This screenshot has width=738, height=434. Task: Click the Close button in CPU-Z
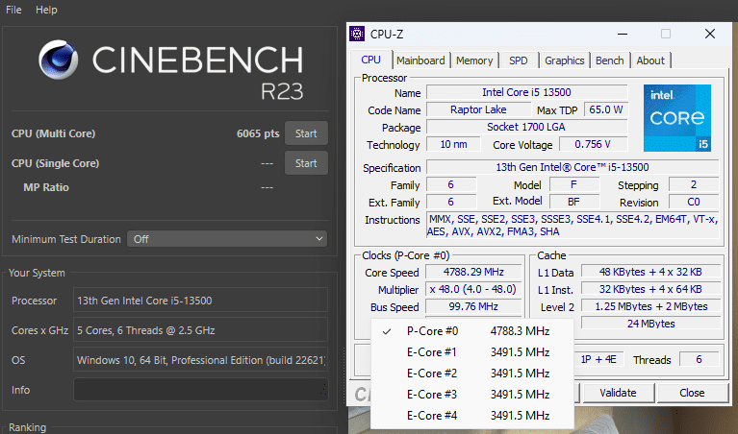(x=692, y=393)
